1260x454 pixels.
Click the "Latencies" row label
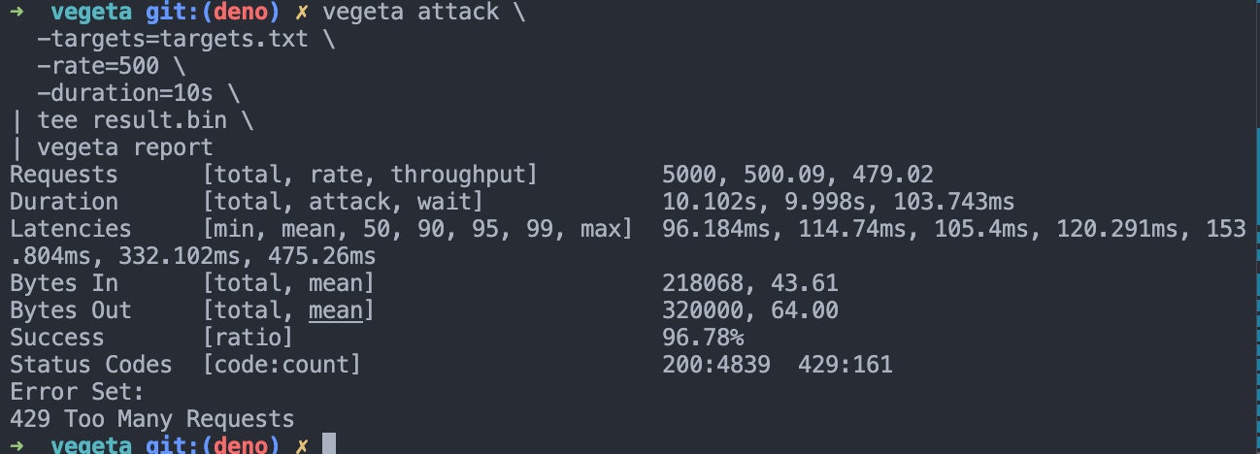coord(70,229)
